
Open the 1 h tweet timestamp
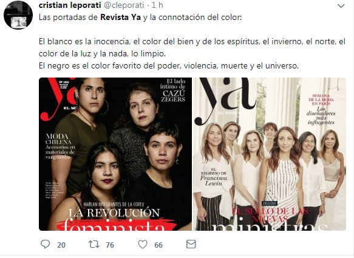pos(157,5)
